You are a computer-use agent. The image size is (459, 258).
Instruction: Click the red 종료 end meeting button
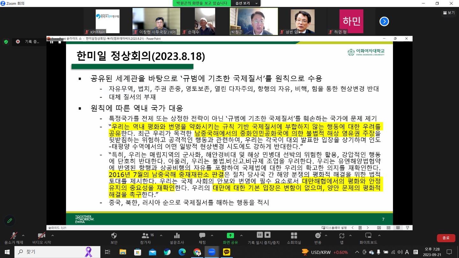coord(446,238)
